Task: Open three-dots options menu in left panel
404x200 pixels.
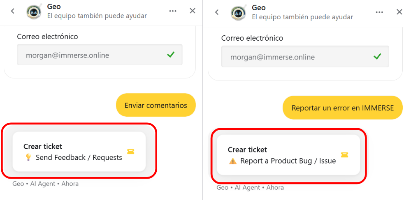Action: (173, 11)
